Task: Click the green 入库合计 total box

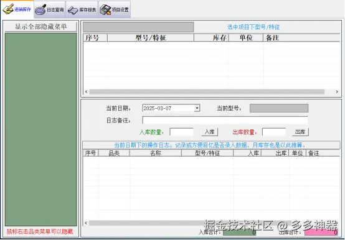Action: click(x=239, y=232)
